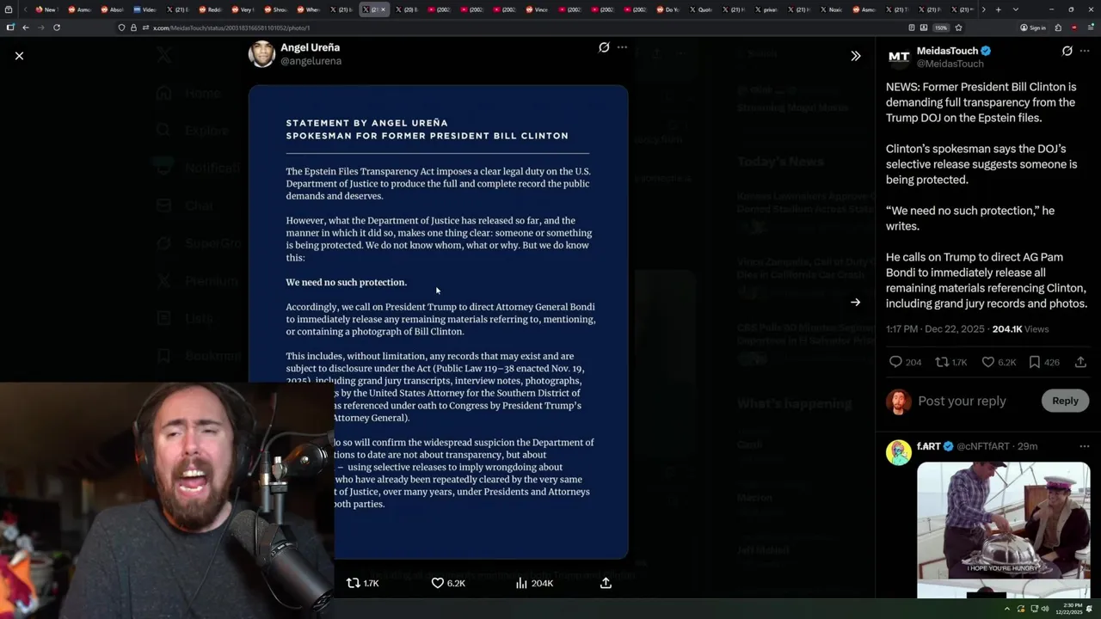Image resolution: width=1101 pixels, height=619 pixels.
Task: Open the three-dot menu on Angel Ureña post
Action: coord(622,47)
